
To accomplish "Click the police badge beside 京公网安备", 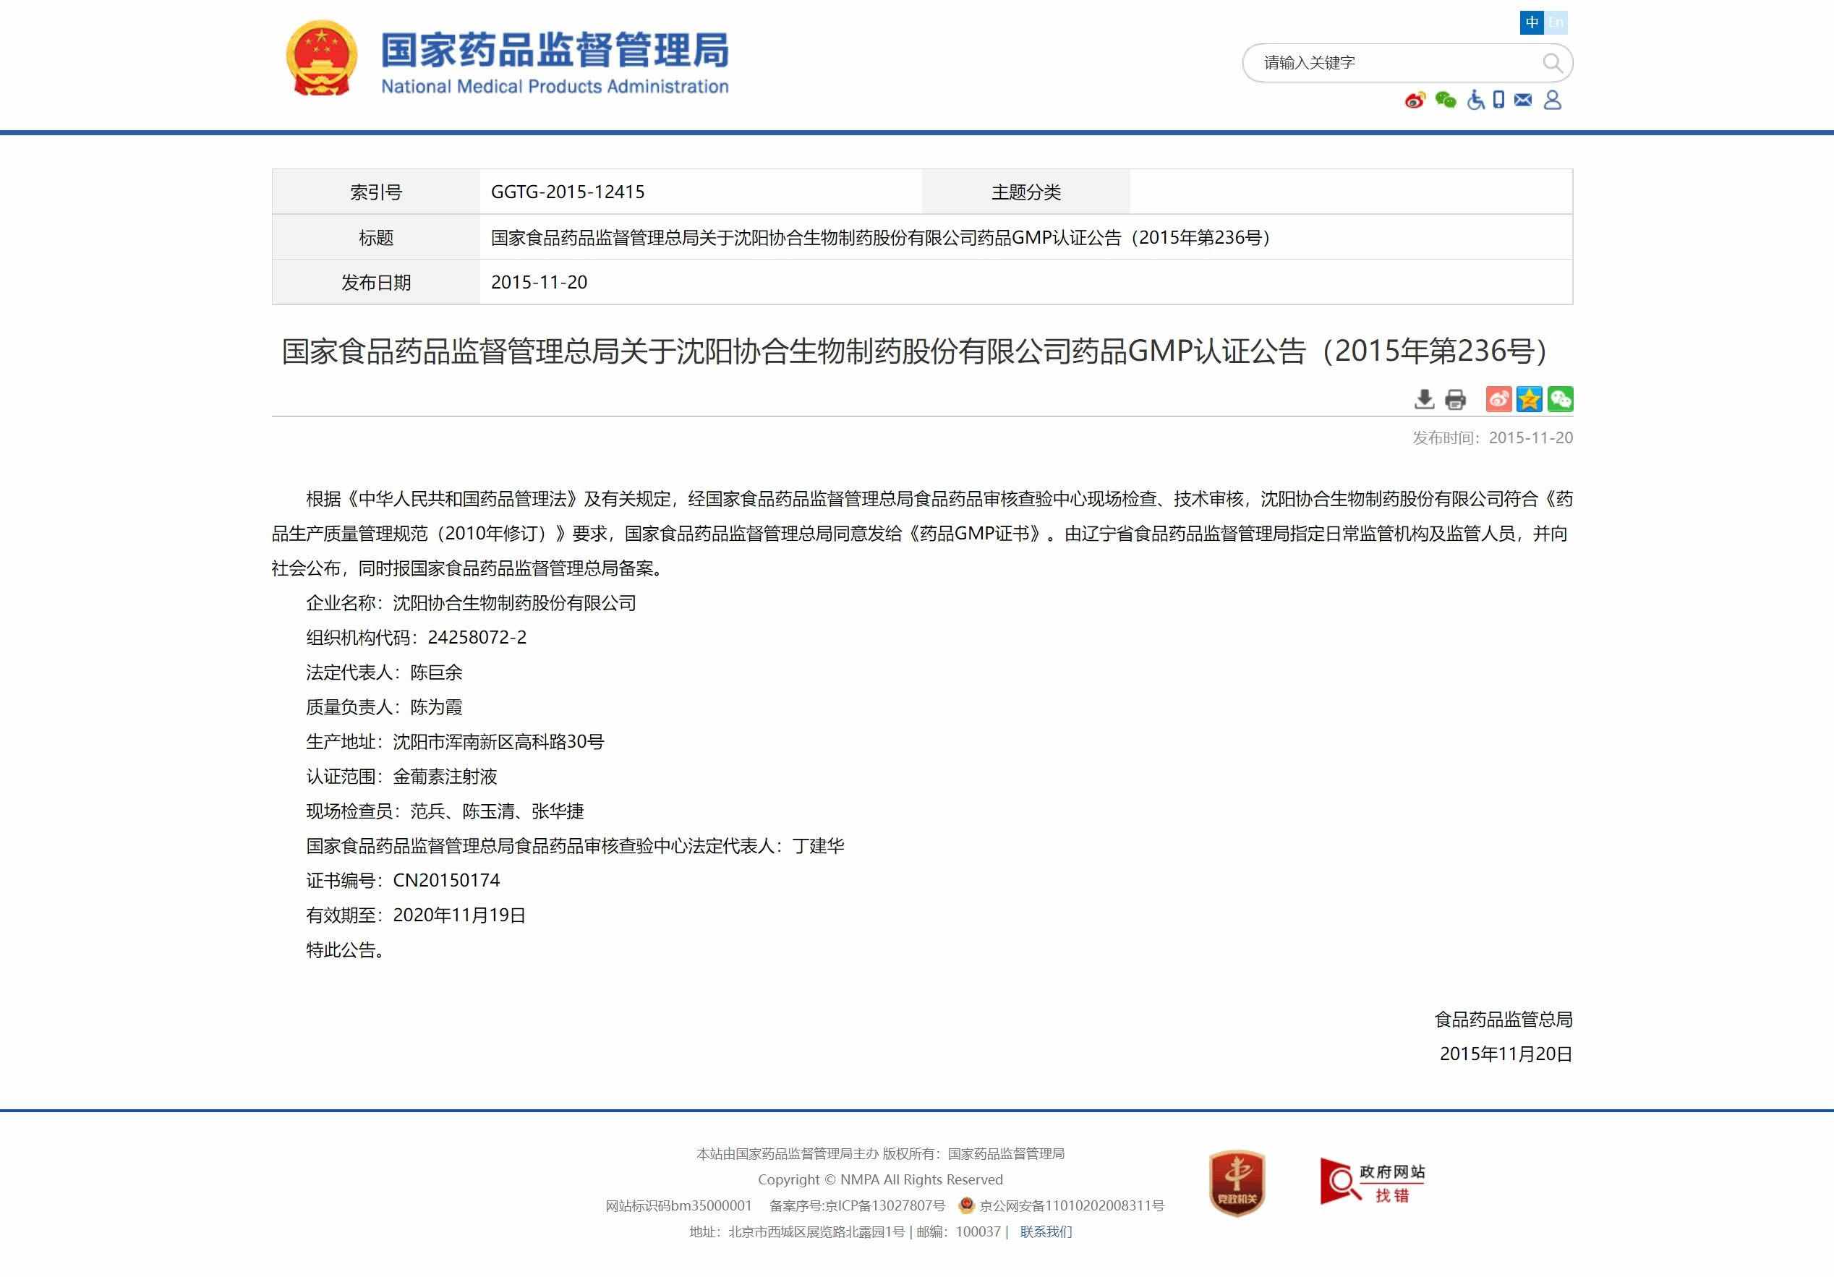I will click(x=965, y=1205).
